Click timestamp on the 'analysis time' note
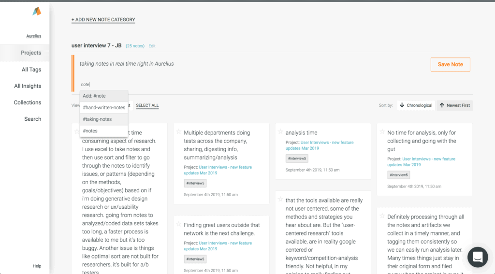Image resolution: width=495 pixels, height=274 pixels. [313, 170]
